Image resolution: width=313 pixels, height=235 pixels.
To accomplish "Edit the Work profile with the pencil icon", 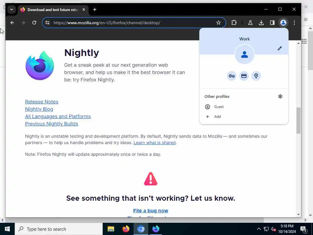I will click(x=280, y=48).
